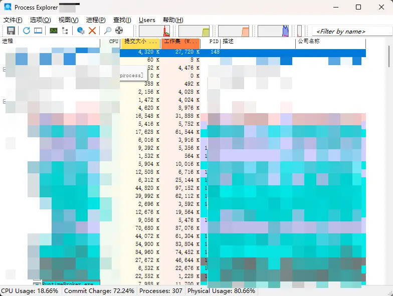Viewport: 393px width, 296px height.
Task: Click the Physical Usage: 80.66% status entry
Action: [221, 291]
